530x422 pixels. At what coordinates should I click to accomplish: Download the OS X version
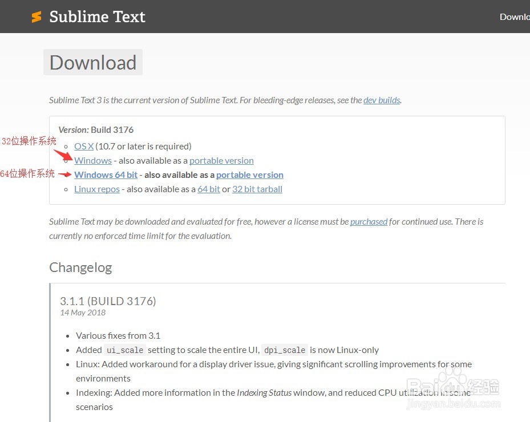pyautogui.click(x=84, y=147)
